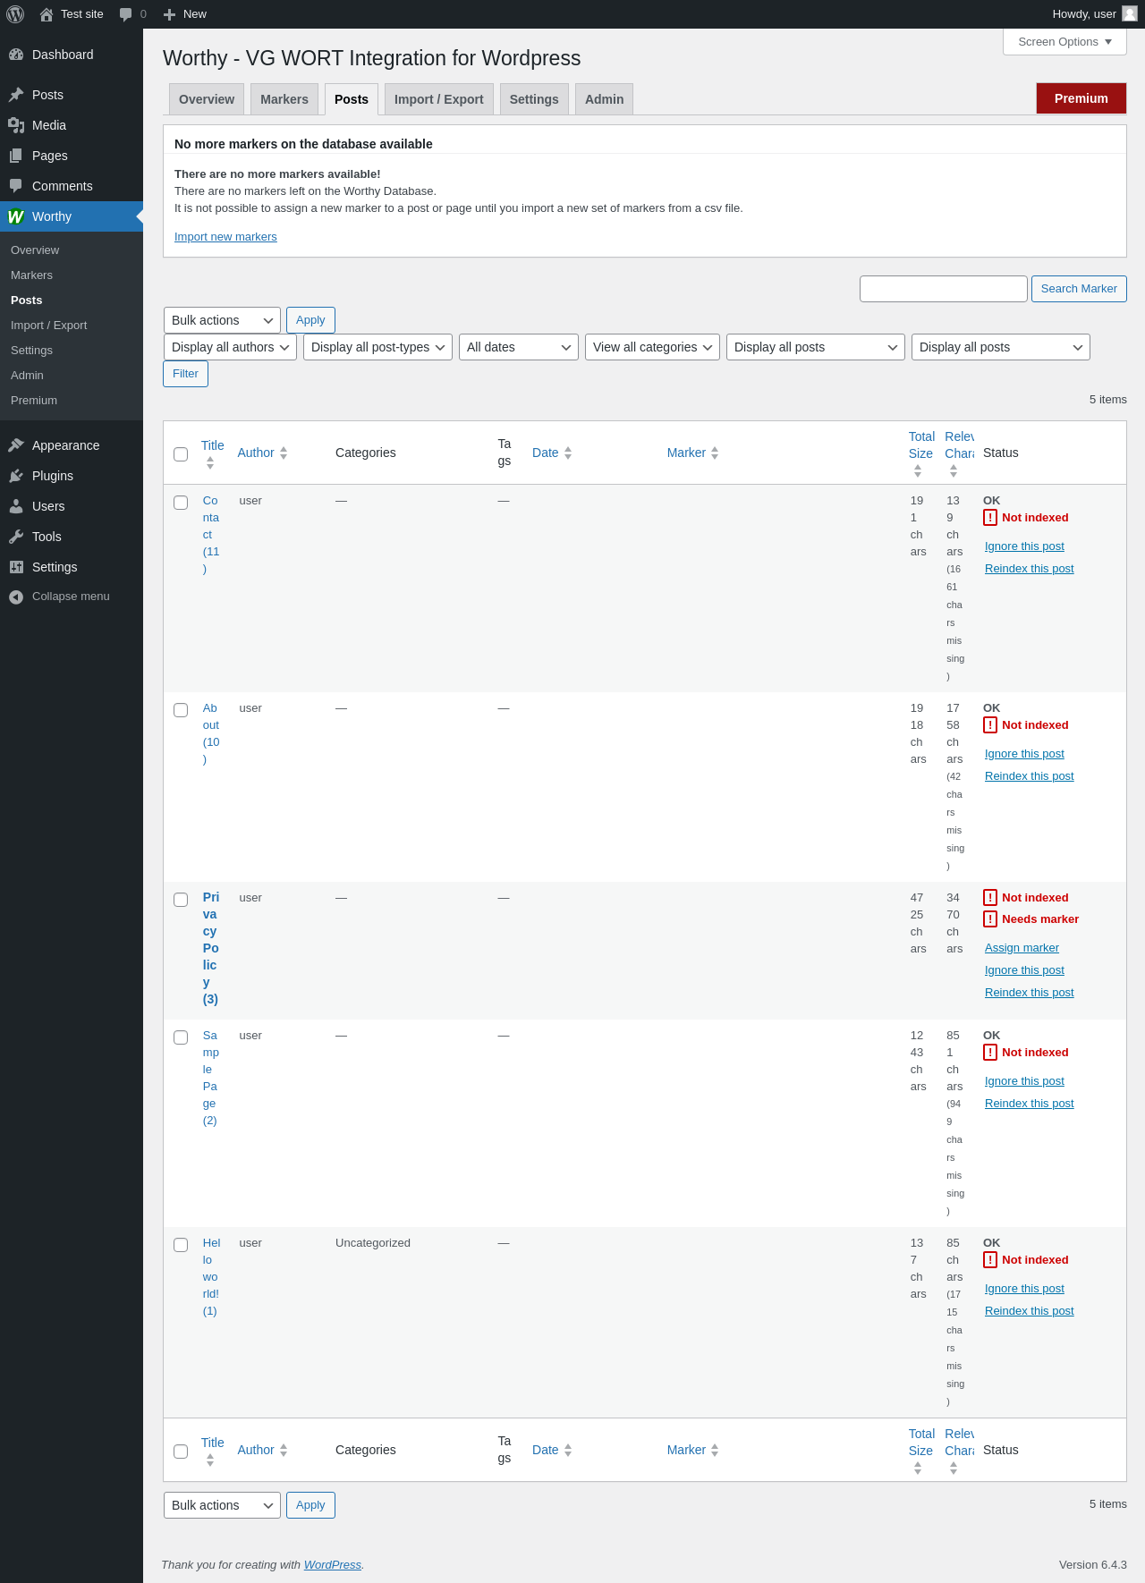Screen dimensions: 1145x1583
Task: Click the Comments icon in sidebar
Action: 16,186
